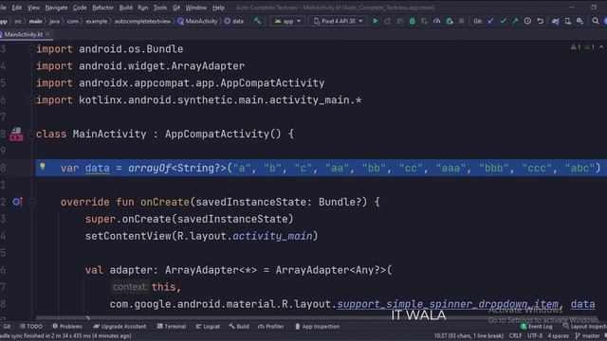
Task: Open the Device Manager icon
Action: pos(567,21)
